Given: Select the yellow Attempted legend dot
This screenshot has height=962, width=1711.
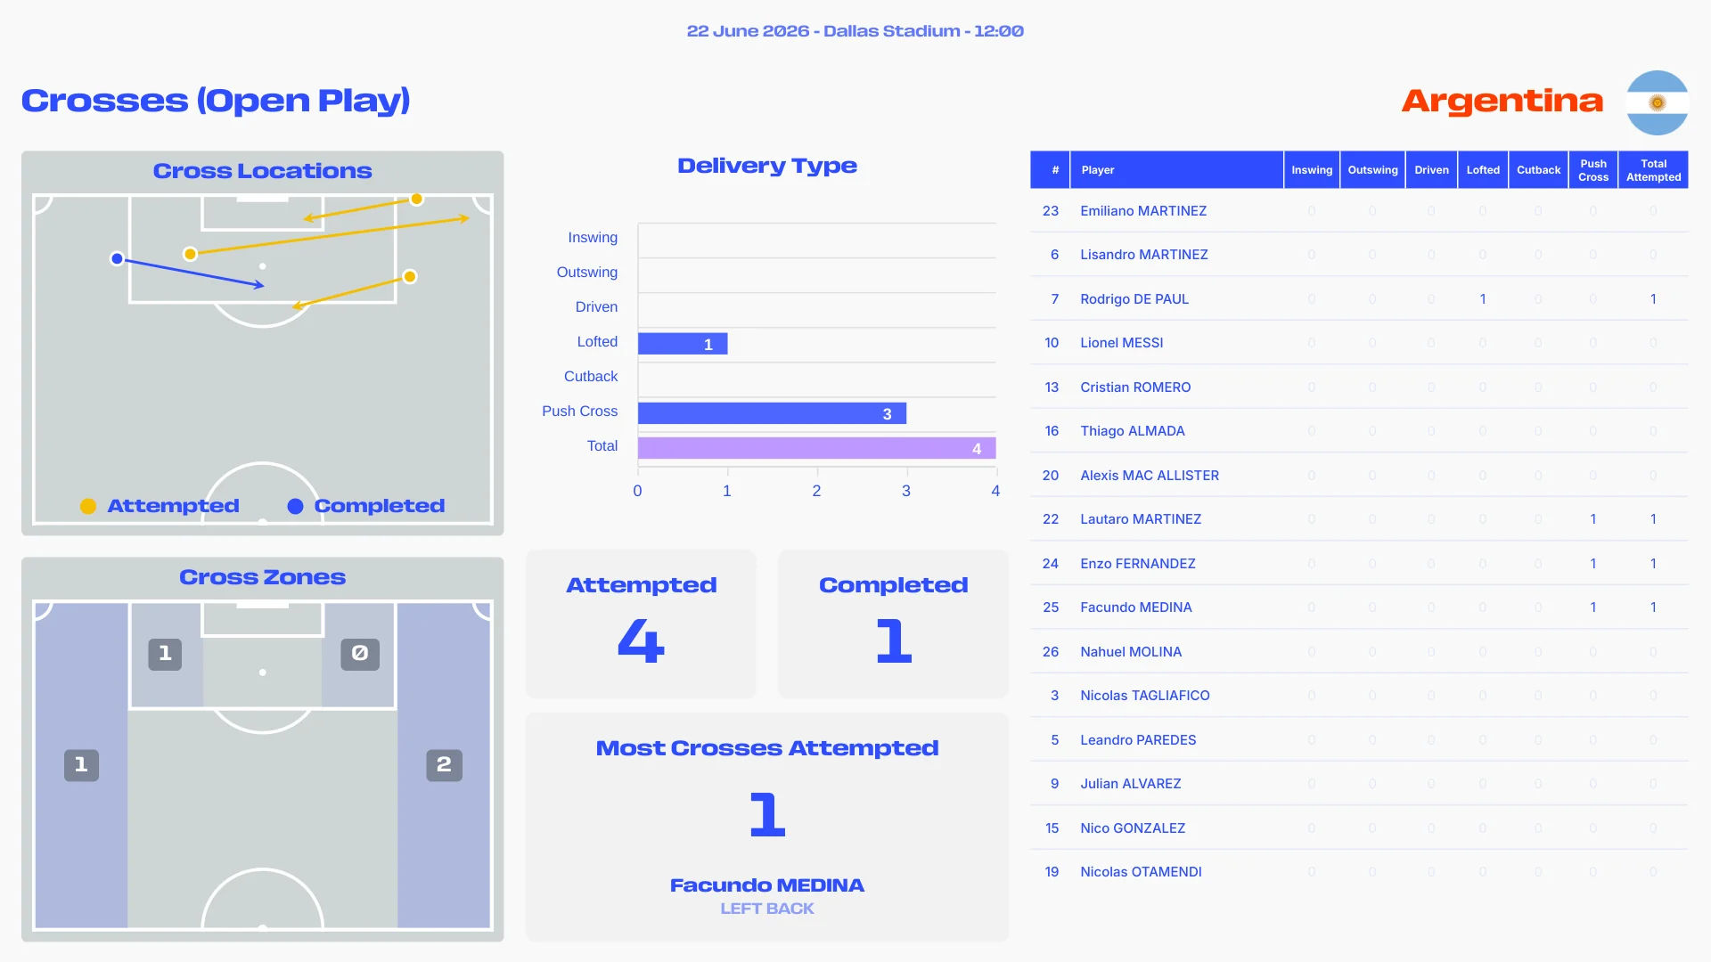Looking at the screenshot, I should click(88, 506).
